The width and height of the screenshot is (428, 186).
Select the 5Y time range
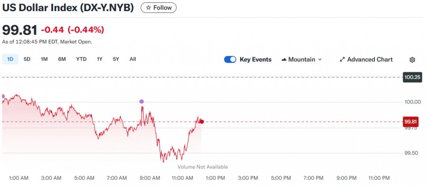pos(116,59)
